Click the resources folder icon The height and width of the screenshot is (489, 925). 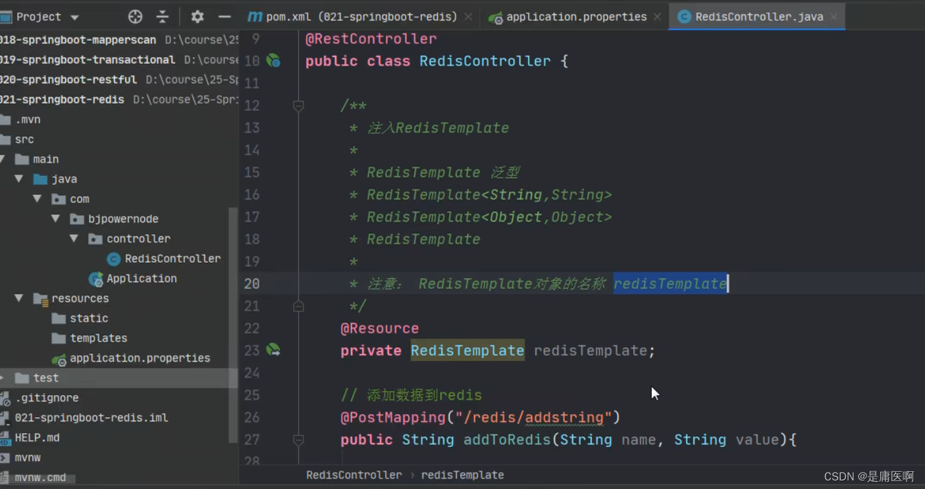(40, 298)
